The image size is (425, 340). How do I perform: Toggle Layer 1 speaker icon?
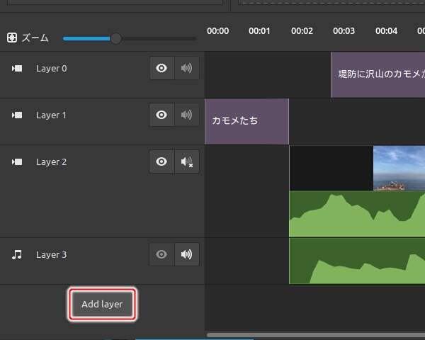click(186, 115)
